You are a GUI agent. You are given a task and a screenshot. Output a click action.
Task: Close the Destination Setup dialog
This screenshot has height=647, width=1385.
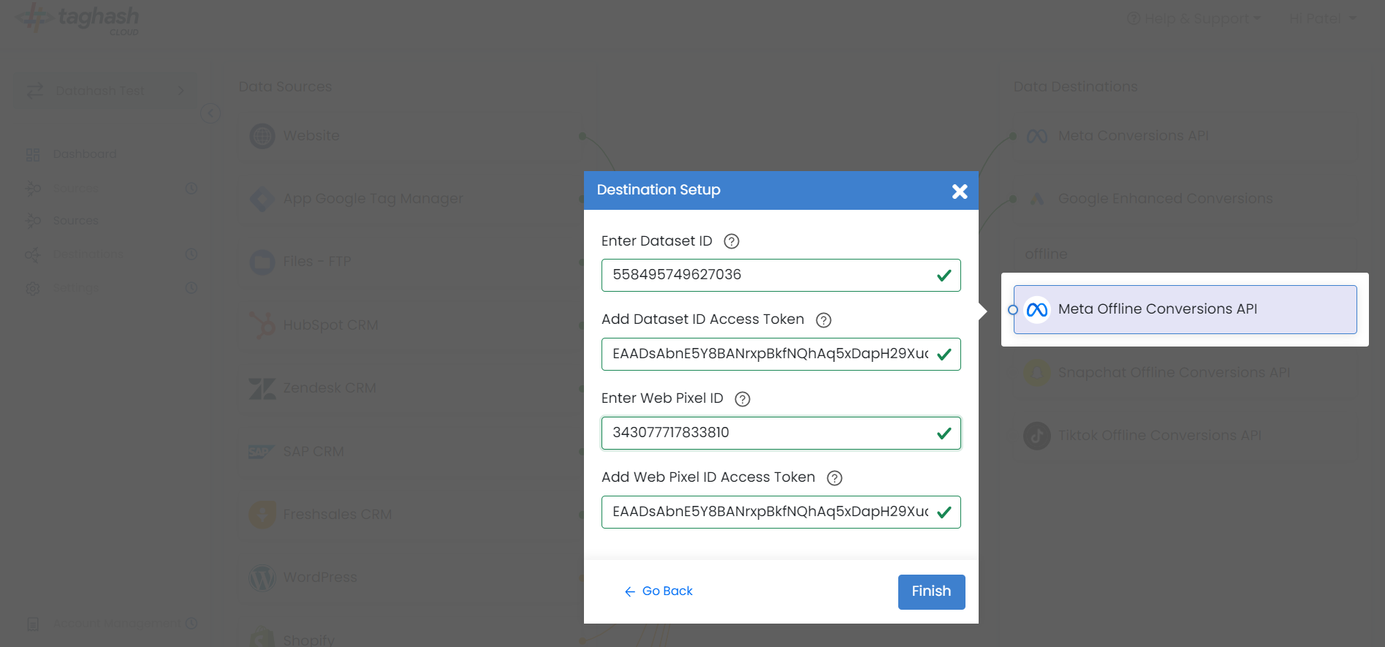960,191
